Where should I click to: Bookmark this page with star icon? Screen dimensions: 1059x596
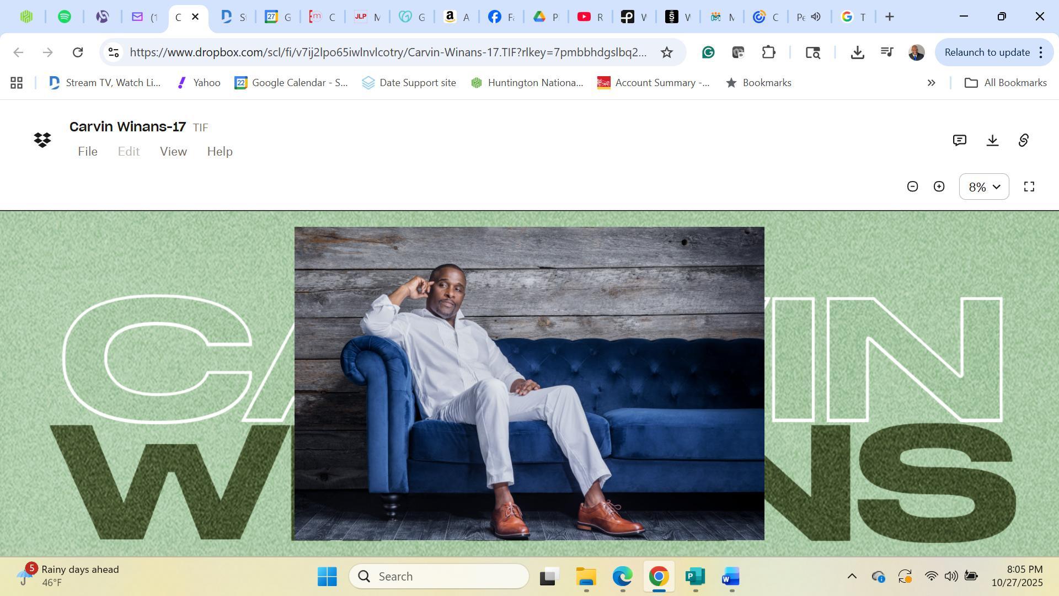(x=666, y=52)
